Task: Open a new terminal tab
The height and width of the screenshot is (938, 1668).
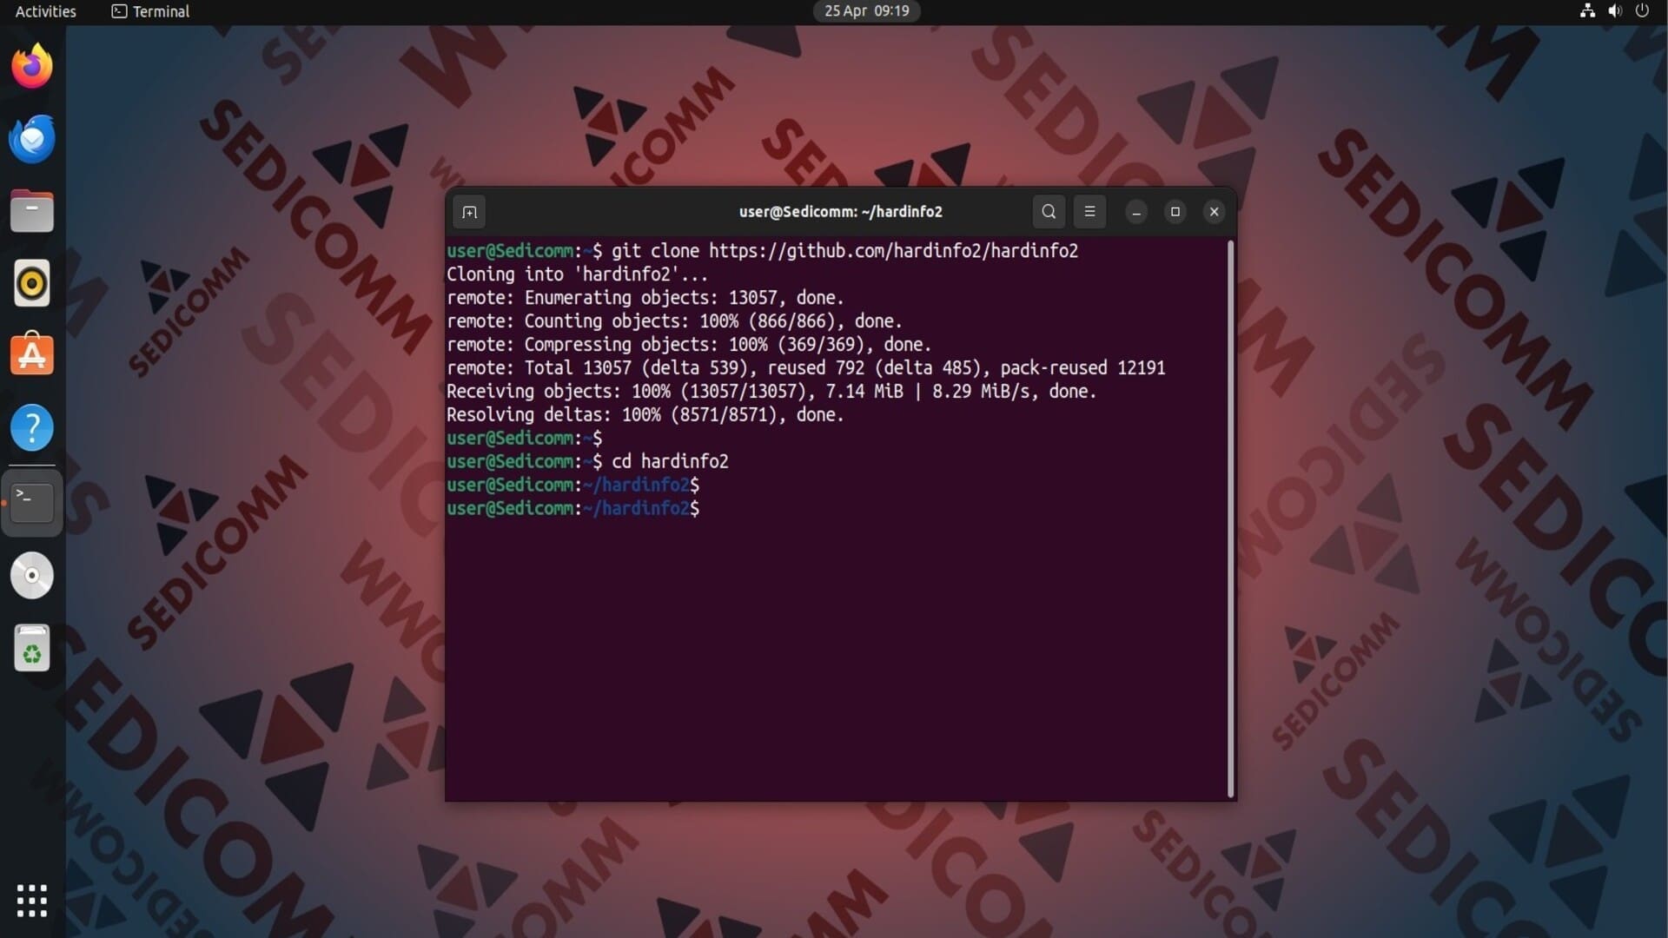Action: (469, 212)
